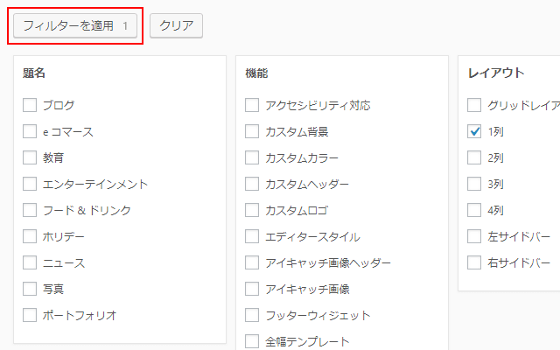Enable the 写真 checkbox
The image size is (560, 350).
(30, 289)
